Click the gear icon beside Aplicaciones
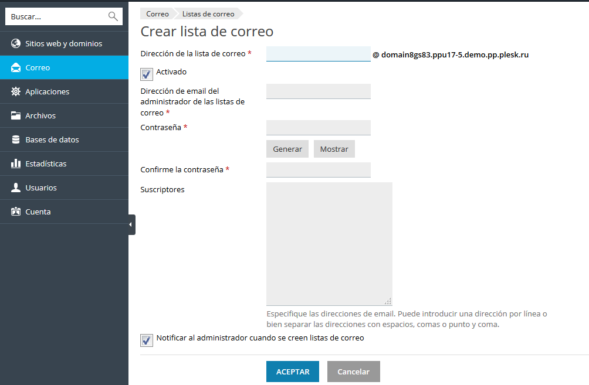The image size is (589, 385). coord(16,92)
